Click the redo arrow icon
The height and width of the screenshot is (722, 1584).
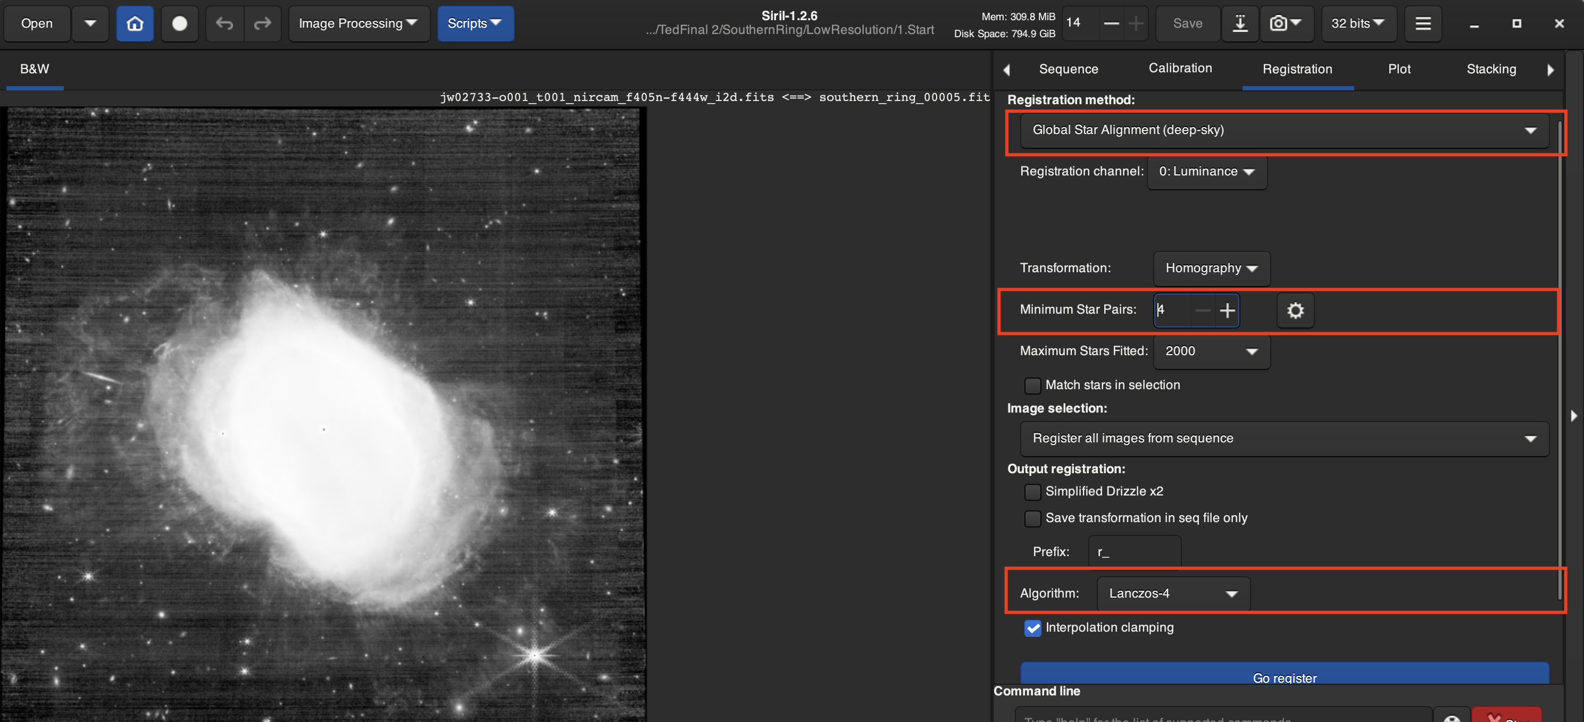point(263,23)
